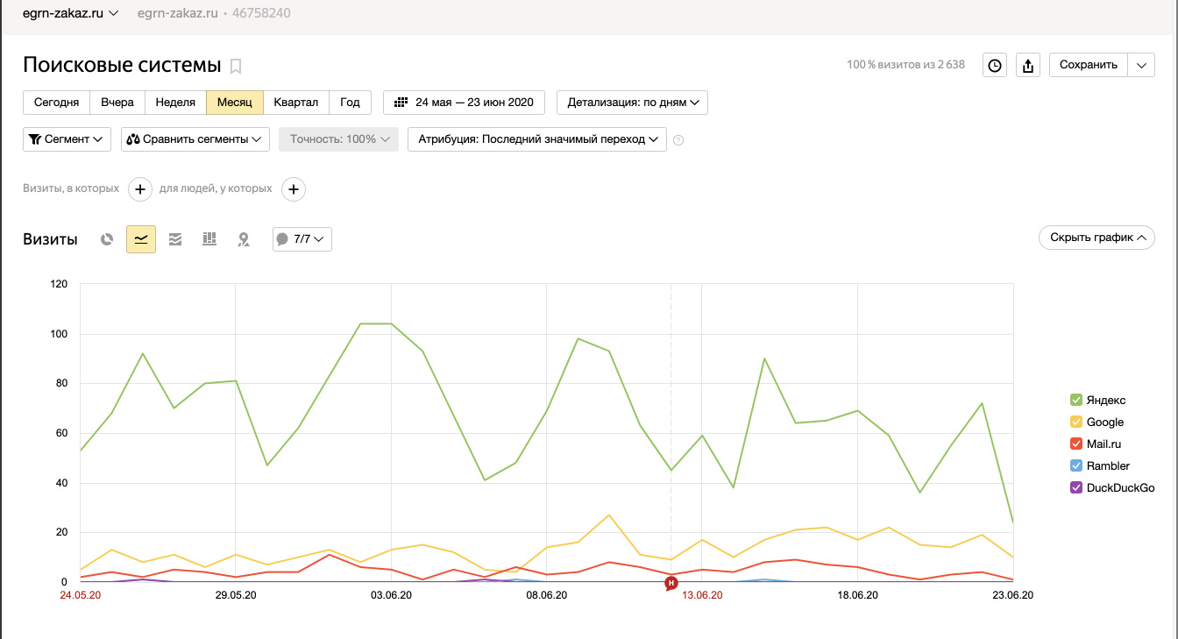Click the clock history icon
The width and height of the screenshot is (1178, 639).
tap(995, 65)
